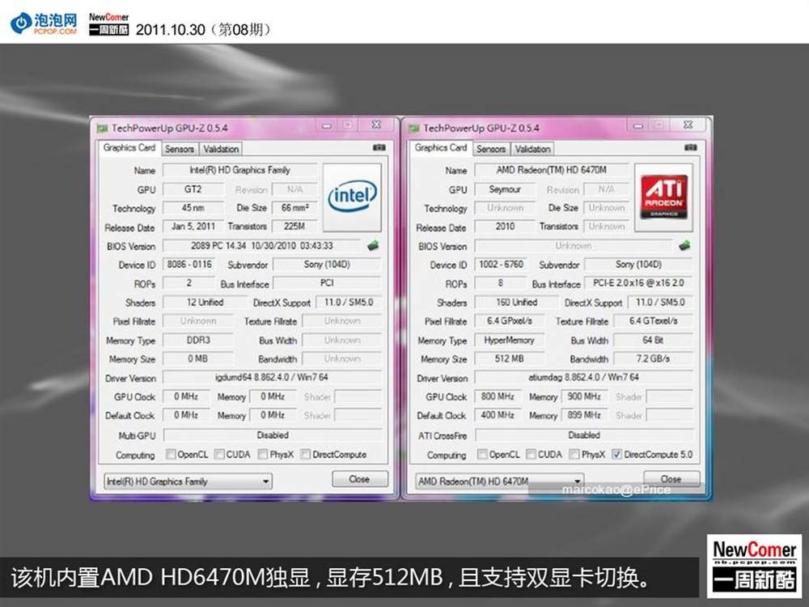Click the GPU-Z title bar icon of the Intel window
This screenshot has height=607, width=809.
(x=102, y=128)
